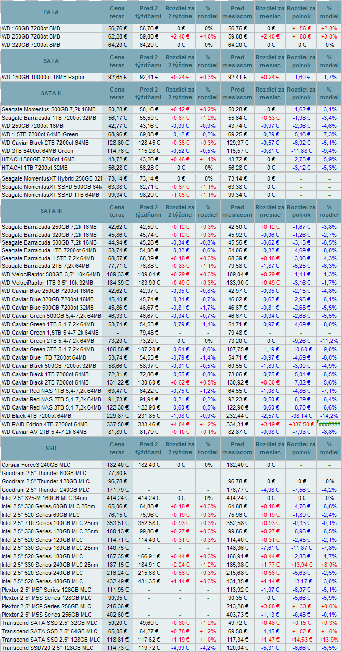
Task: Select Seagate Barracuda 250GB 7,2k 16MB label
Action: click(x=49, y=227)
